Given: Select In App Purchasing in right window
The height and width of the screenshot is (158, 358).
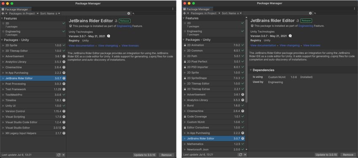Looking at the screenshot, I should pos(214,133).
